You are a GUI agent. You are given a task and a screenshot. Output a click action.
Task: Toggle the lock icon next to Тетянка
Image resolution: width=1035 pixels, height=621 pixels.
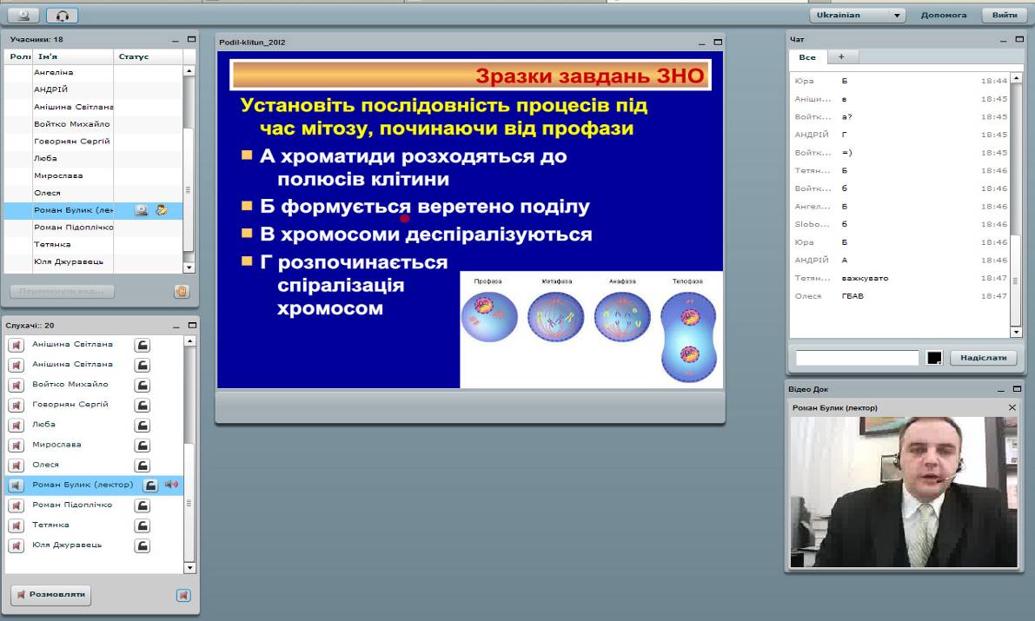[143, 525]
